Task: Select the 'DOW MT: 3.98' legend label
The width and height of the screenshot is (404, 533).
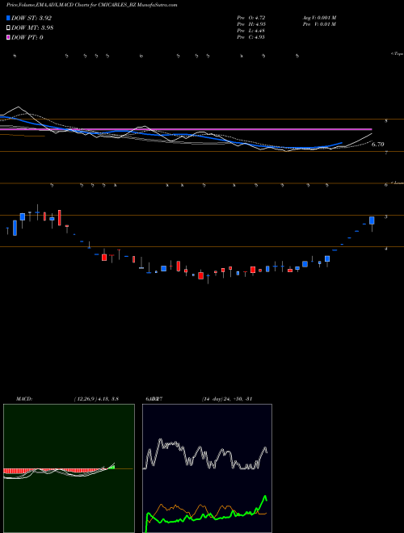Action: point(32,28)
